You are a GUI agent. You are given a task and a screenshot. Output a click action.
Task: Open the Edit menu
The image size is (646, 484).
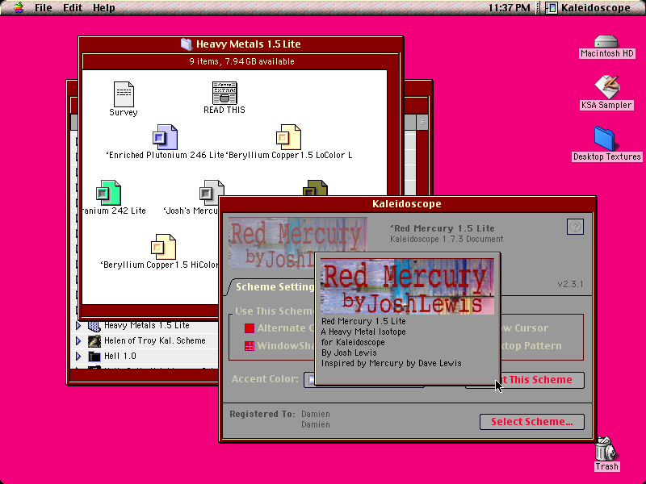coord(73,7)
